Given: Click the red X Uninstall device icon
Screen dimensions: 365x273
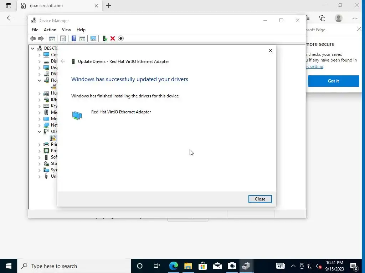Looking at the screenshot, I should coord(113,38).
